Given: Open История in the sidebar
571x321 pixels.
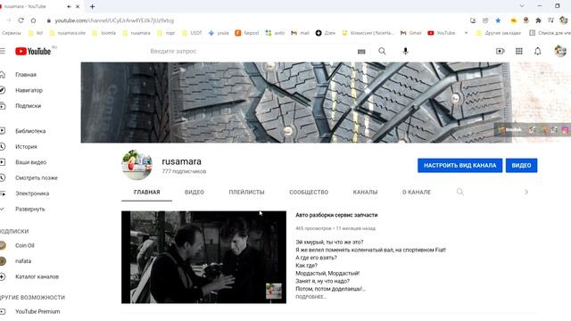Looking at the screenshot, I should (x=26, y=146).
